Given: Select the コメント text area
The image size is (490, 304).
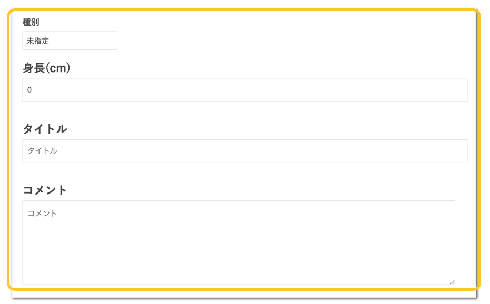Looking at the screenshot, I should coord(239,242).
